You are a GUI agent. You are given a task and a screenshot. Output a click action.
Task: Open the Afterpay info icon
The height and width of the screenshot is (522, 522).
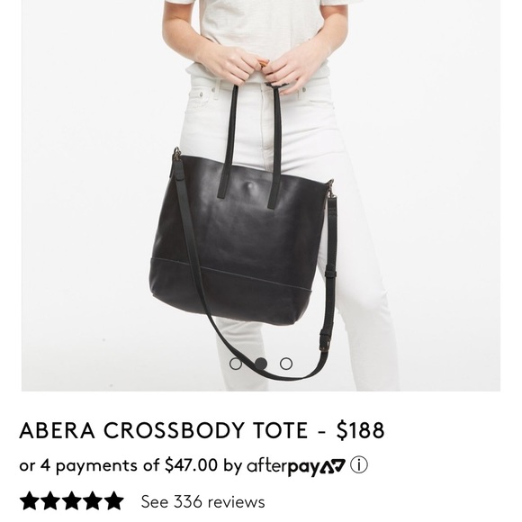pyautogui.click(x=359, y=465)
